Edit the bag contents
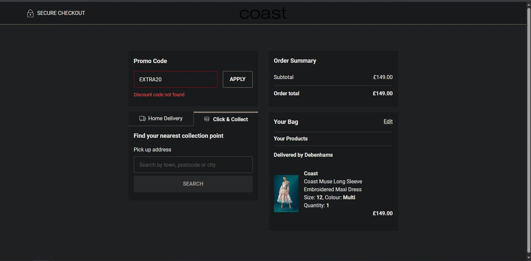This screenshot has height=261, width=531. tap(388, 121)
